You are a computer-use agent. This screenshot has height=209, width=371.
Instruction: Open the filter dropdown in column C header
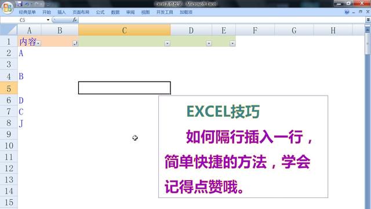pos(168,43)
